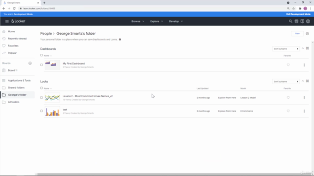This screenshot has width=314, height=176.
Task: Favorite the test look heart
Action: tap(288, 111)
